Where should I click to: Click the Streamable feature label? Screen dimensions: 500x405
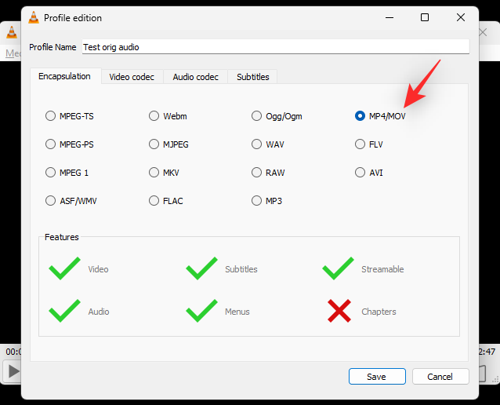pyautogui.click(x=382, y=269)
